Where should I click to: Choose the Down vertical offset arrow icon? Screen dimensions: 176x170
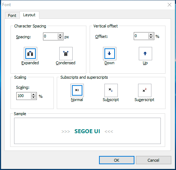pyautogui.click(x=110, y=53)
